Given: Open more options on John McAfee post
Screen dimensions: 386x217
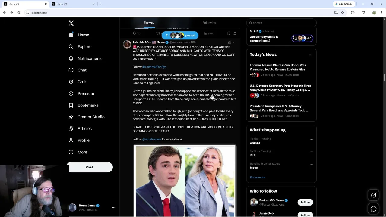Looking at the screenshot, I should (x=235, y=42).
